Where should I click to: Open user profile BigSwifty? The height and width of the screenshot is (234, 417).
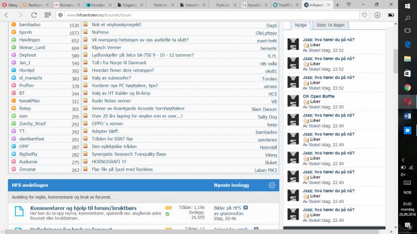tap(28, 154)
